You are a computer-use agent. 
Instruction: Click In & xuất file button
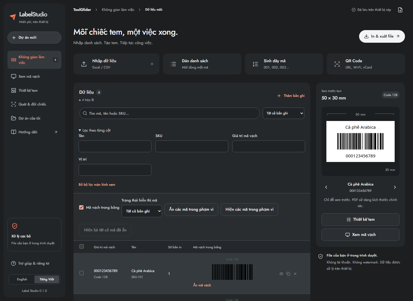(x=382, y=36)
